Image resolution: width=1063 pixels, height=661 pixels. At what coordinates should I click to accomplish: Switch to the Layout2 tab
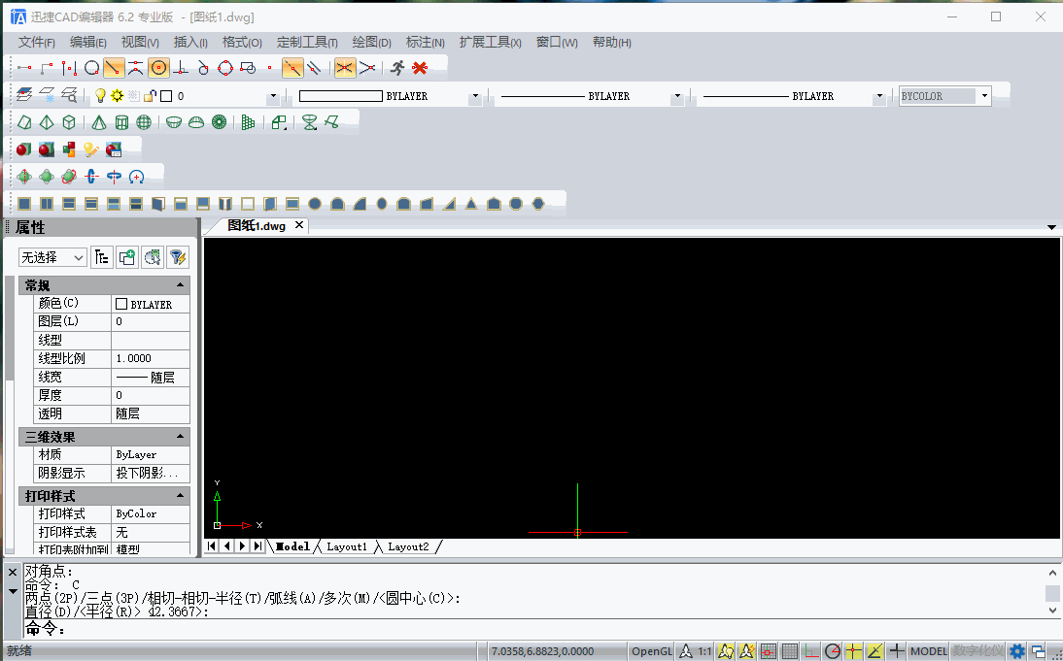click(x=408, y=546)
